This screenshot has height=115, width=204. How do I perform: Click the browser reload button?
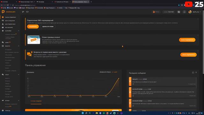[x=8, y=5]
